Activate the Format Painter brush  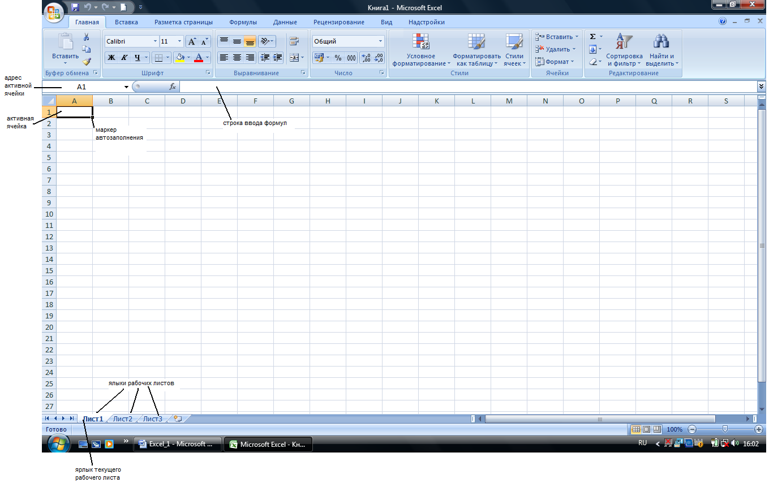(86, 62)
